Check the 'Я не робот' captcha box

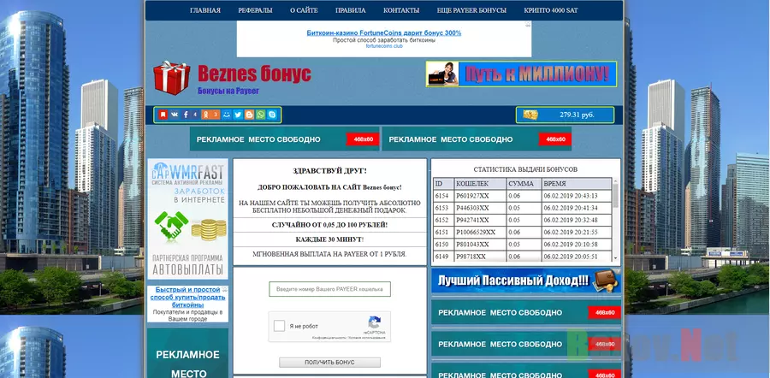point(279,326)
